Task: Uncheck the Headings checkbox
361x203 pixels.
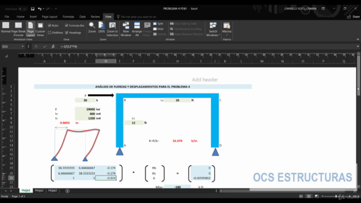Action: 67,33
